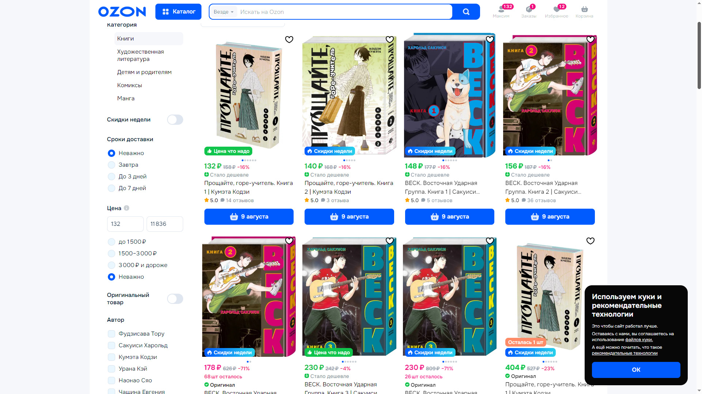Select the Манга category
The width and height of the screenshot is (702, 394).
pyautogui.click(x=126, y=98)
